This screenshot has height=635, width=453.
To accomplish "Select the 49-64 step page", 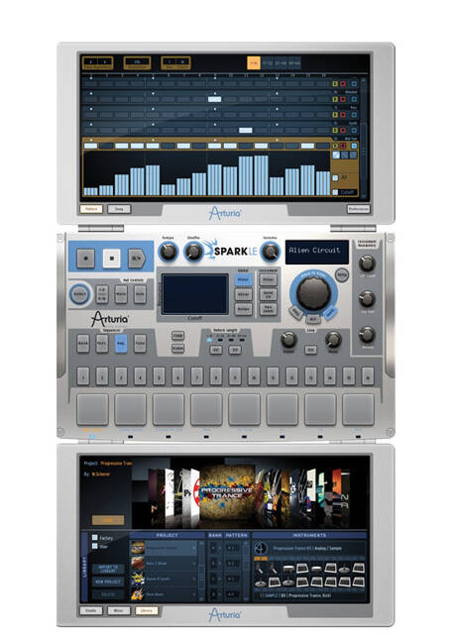I will [x=294, y=62].
